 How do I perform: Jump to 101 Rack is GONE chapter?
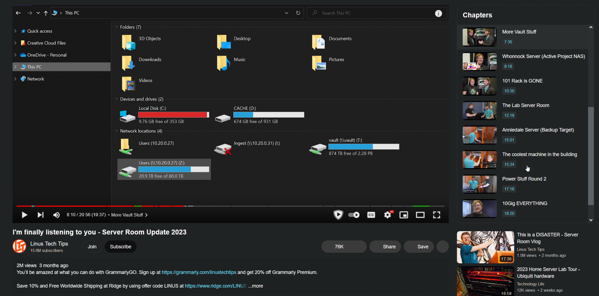(x=523, y=86)
